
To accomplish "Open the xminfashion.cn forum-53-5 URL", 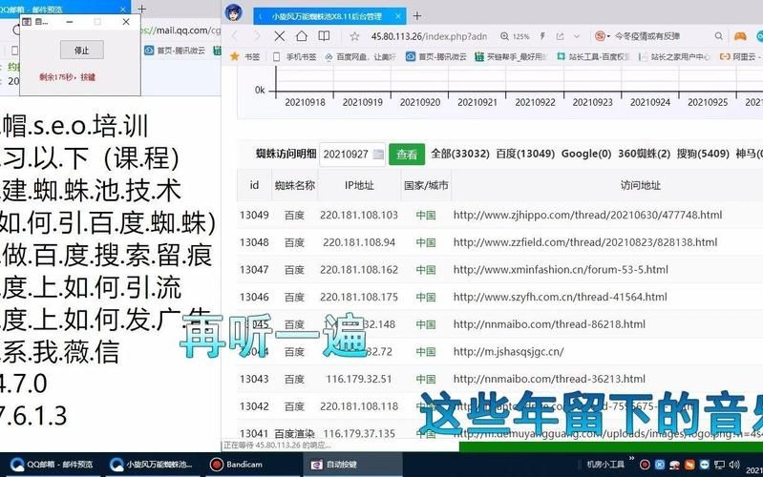I will pos(561,269).
